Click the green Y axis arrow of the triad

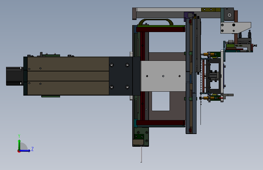pos(19,145)
